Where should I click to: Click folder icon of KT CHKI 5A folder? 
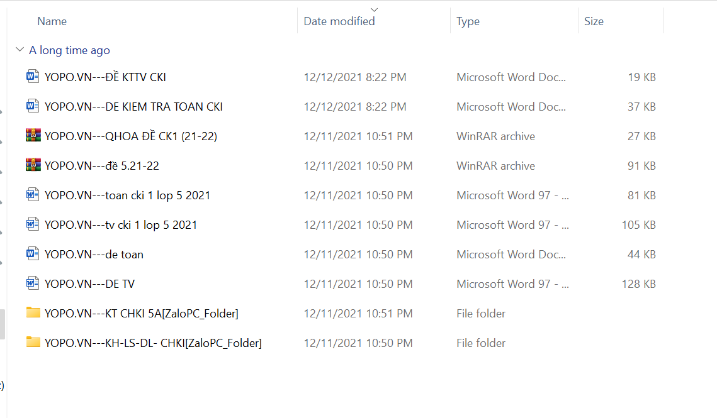click(x=33, y=313)
